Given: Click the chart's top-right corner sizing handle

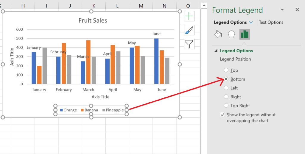Looking at the screenshot, I should (x=180, y=12).
